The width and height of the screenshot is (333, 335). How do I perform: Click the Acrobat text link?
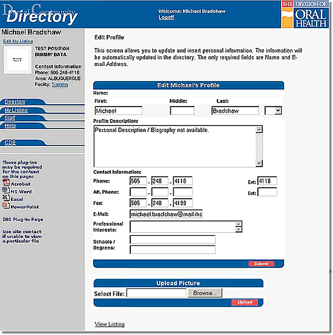click(21, 184)
